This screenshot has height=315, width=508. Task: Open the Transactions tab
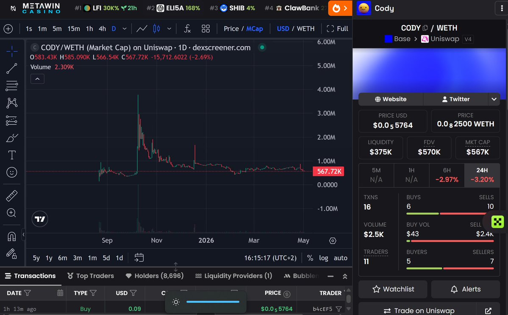pos(30,276)
